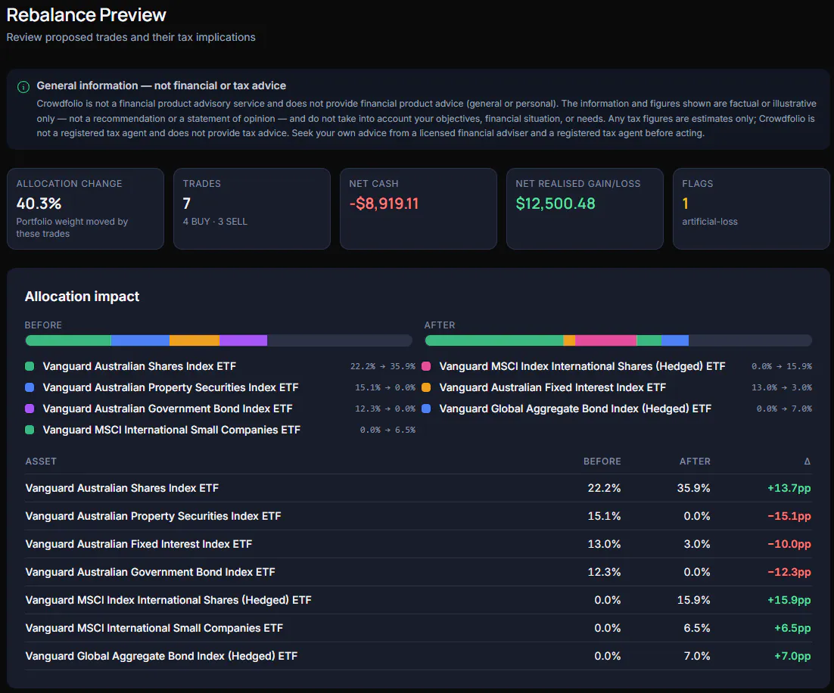Screen dimensions: 834x693
Task: Click legend value '13.0% → 3.0%'
Action: 781,387
